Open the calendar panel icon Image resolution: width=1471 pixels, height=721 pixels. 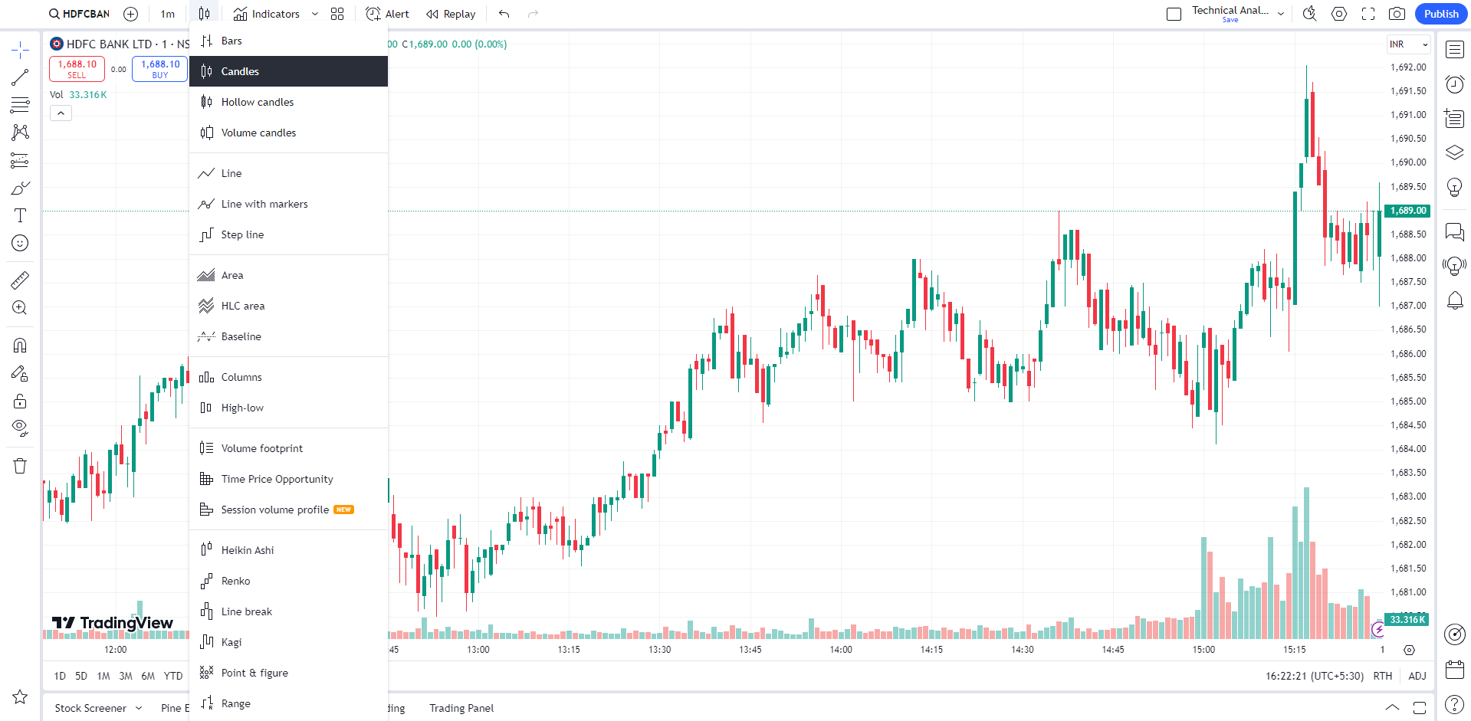pos(1454,669)
